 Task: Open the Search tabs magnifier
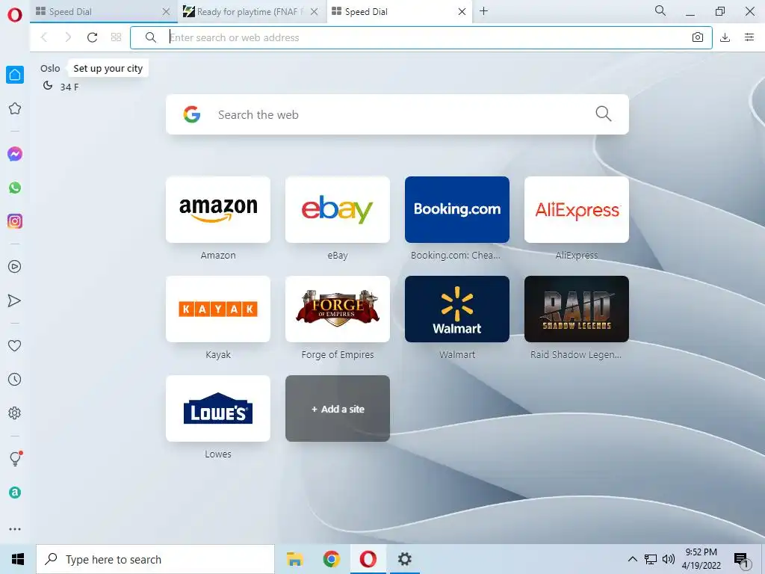(x=660, y=10)
